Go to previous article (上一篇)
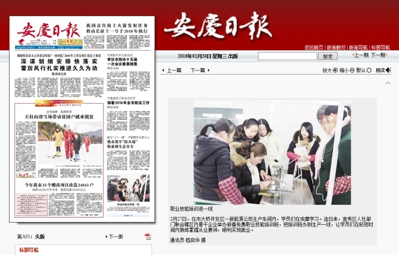Screen dimensions: 399x255 tap(171, 71)
